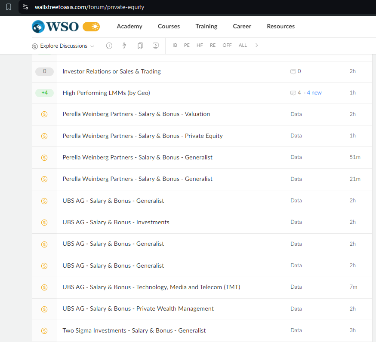
Task: Click dollar icon for UBS AG TMT row
Action: click(x=44, y=287)
